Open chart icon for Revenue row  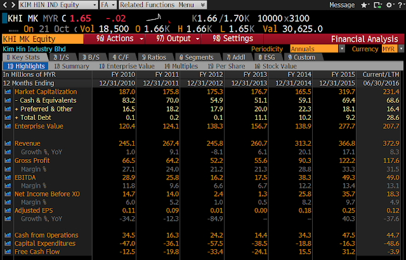point(8,143)
